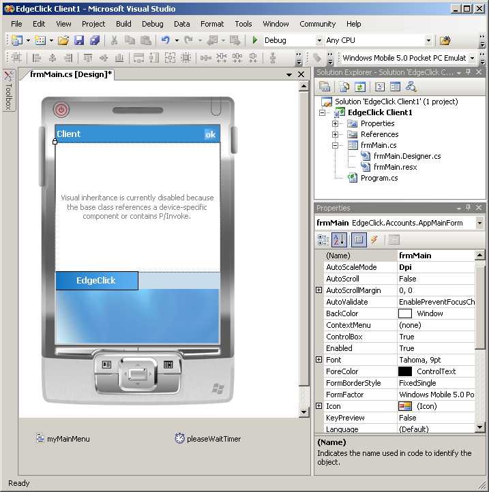This screenshot has height=492, width=489.
Task: Open the File menu
Action: (16, 24)
